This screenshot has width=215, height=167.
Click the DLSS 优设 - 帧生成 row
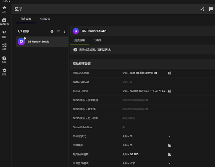point(143,109)
